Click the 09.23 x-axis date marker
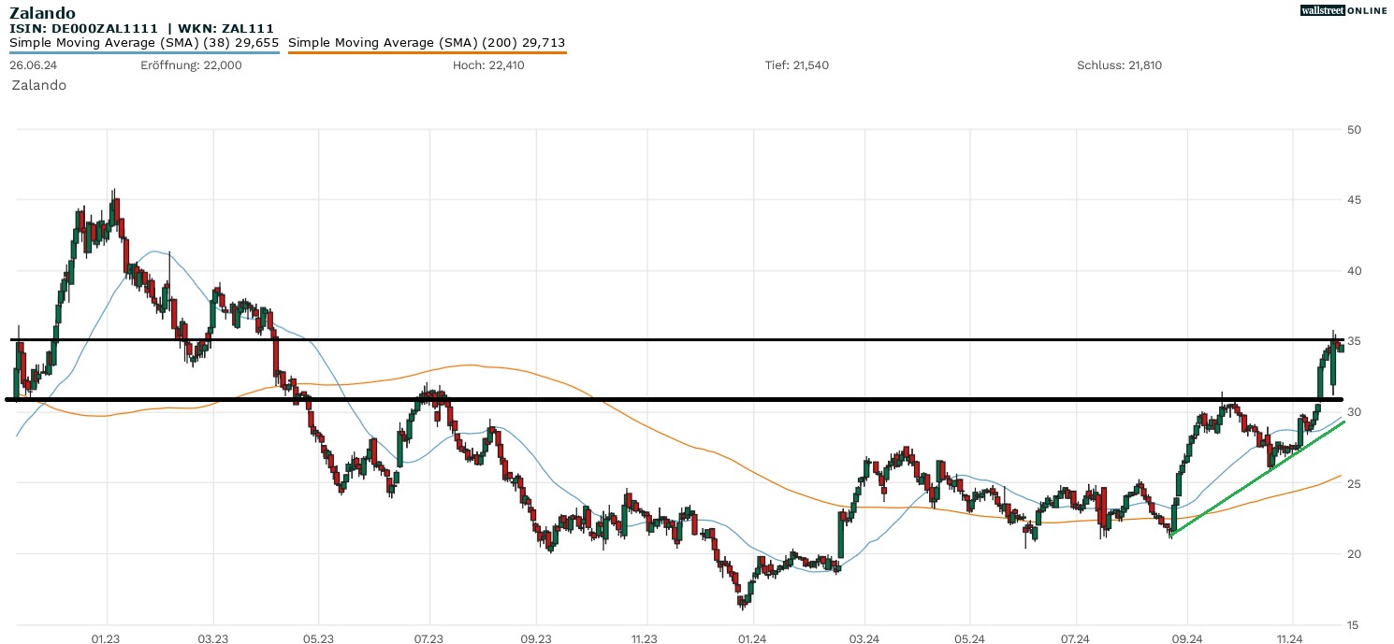The height and width of the screenshot is (644, 1394). [535, 639]
